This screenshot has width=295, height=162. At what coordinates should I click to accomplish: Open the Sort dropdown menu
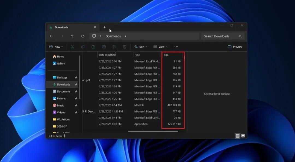141,47
